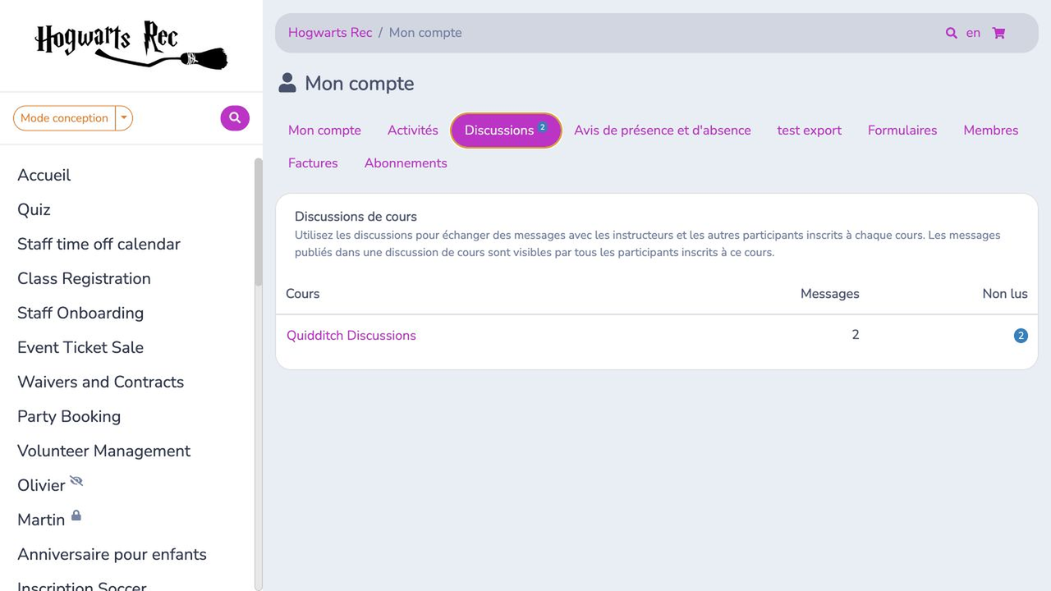Select the Discussions tab
Screen dimensions: 1051x591
(506, 131)
